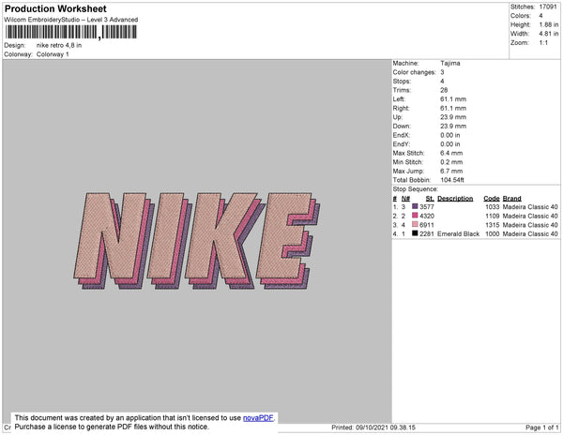This screenshot has height=435, width=563.
Task: Click the black 2281 color swatch
Action: [415, 233]
